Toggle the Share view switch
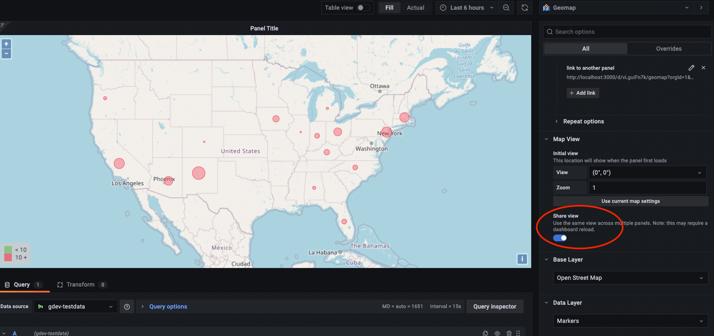 click(560, 238)
